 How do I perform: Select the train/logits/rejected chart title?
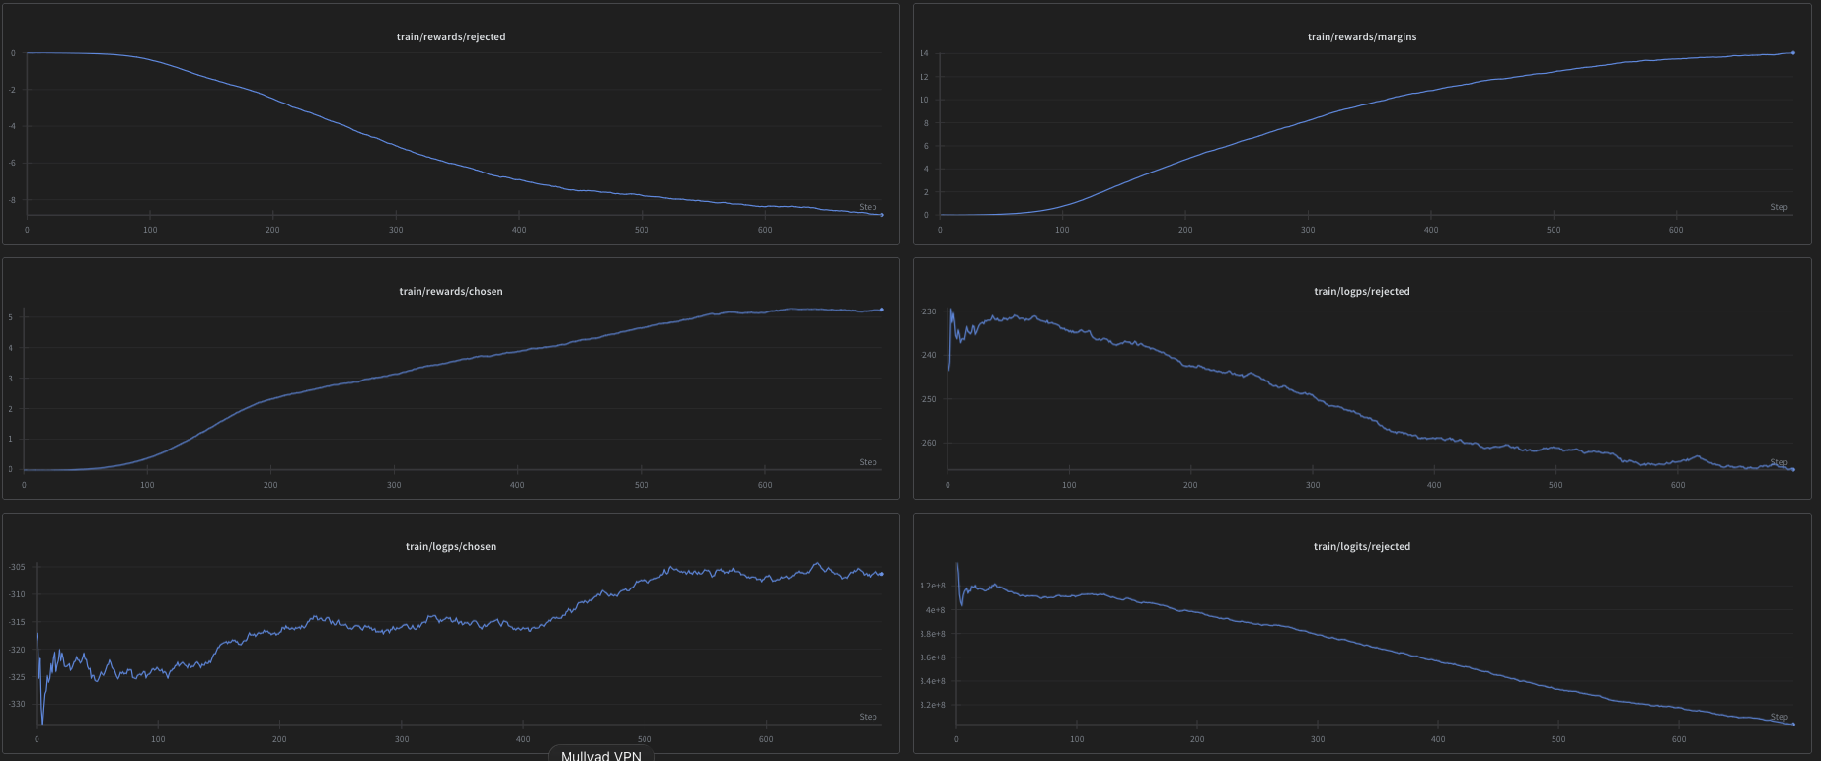(x=1361, y=547)
